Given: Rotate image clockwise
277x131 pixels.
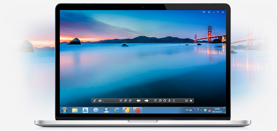Looking at the screenshot, I should 165,101.
